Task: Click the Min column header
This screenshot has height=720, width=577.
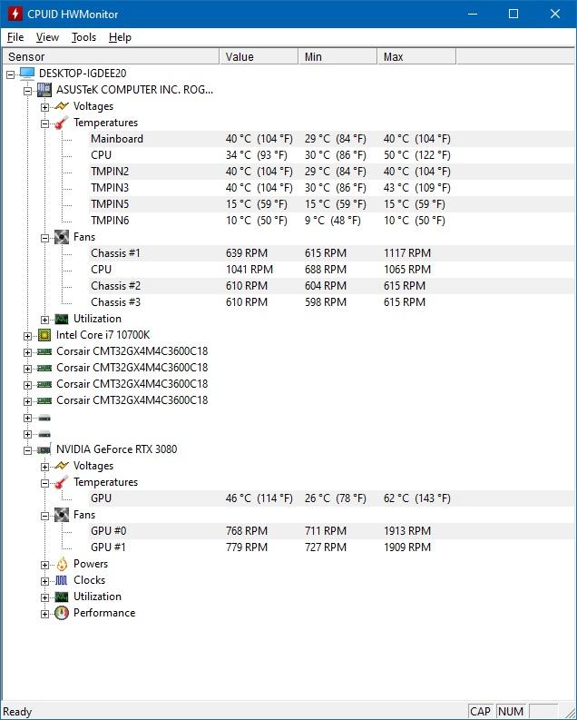Action: [x=337, y=56]
